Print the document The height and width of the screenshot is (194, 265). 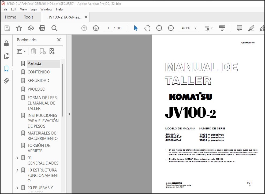[42, 28]
